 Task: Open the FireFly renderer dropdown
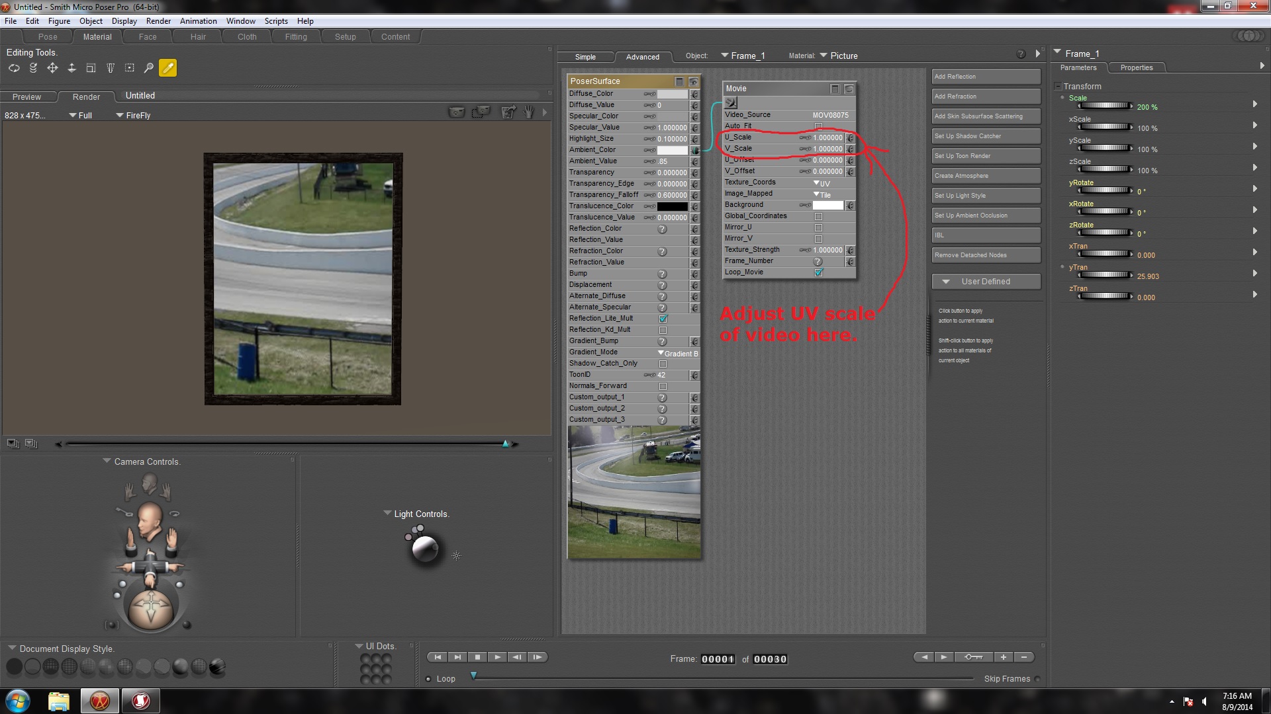(x=133, y=116)
